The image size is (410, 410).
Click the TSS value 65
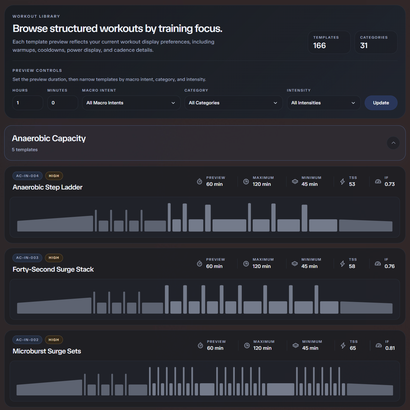tap(353, 348)
